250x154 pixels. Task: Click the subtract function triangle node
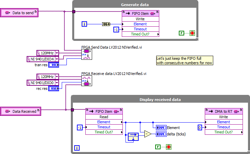(x=147, y=134)
